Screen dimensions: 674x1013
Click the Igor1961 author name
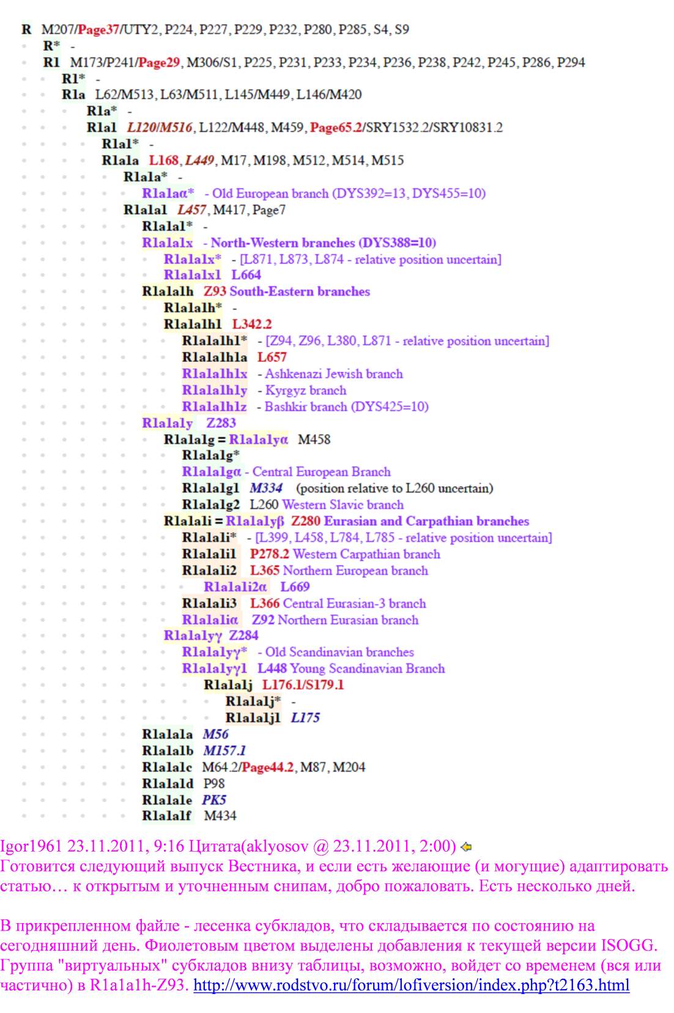[31, 846]
